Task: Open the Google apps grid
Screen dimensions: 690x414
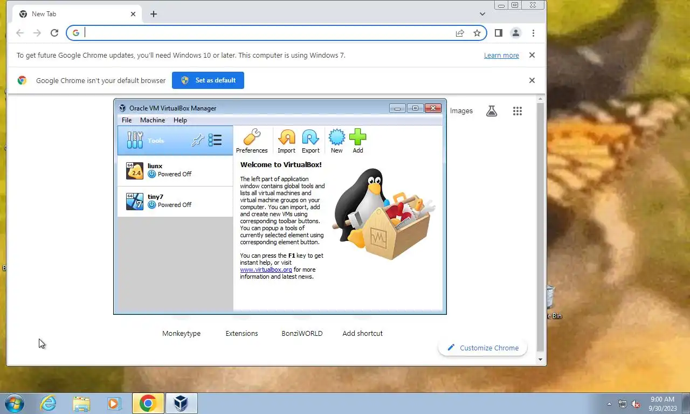Action: (517, 111)
